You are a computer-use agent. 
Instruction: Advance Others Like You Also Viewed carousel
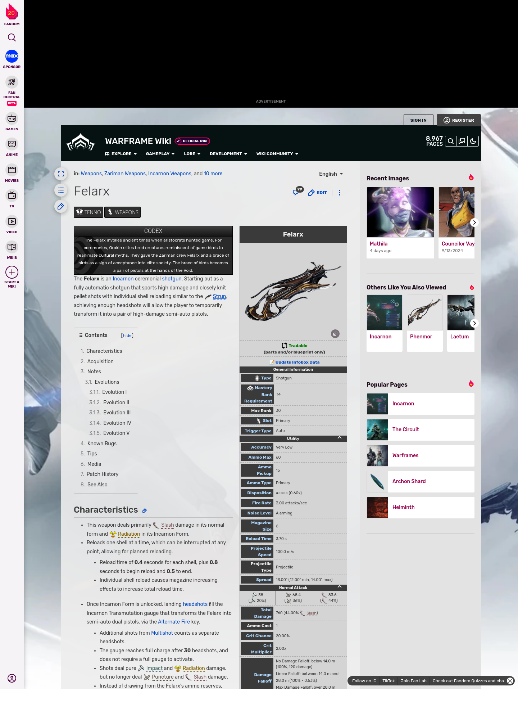[474, 323]
